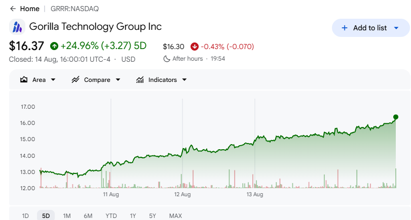Open the Add to list dropdown caret
411x220 pixels.
click(396, 28)
